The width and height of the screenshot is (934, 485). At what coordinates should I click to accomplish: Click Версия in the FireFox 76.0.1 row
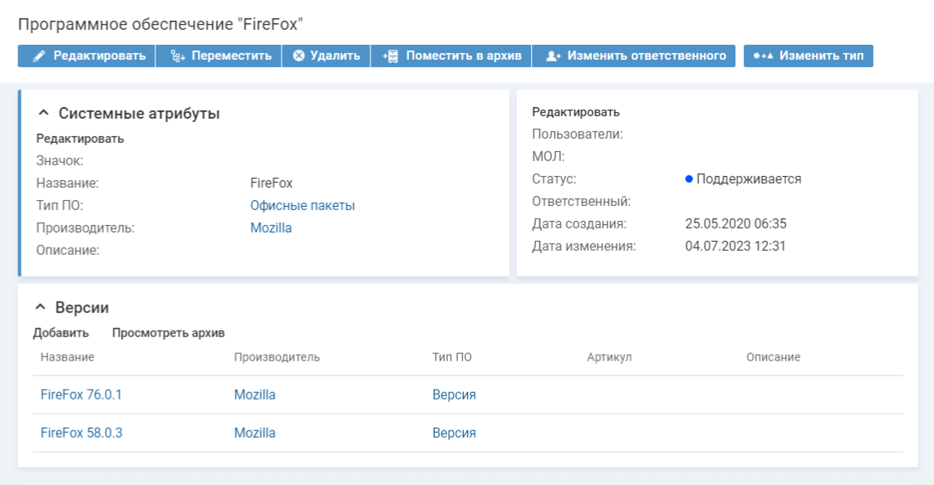[454, 394]
